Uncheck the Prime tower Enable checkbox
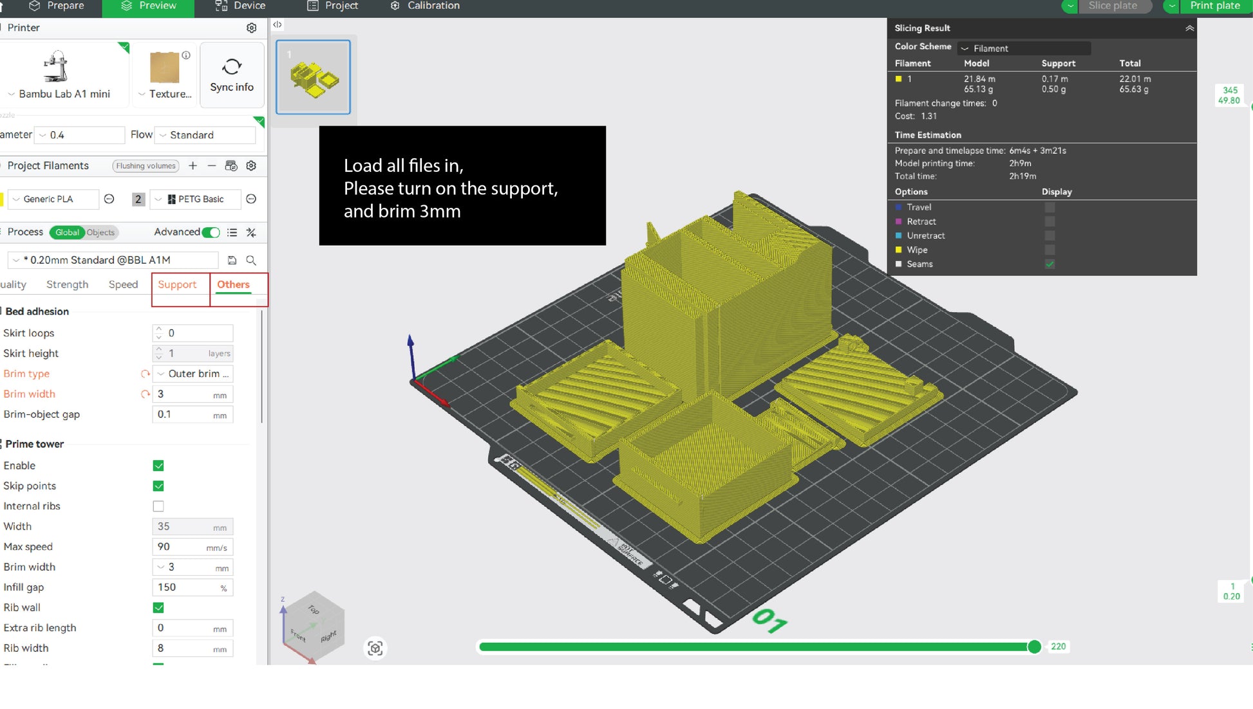 158,465
